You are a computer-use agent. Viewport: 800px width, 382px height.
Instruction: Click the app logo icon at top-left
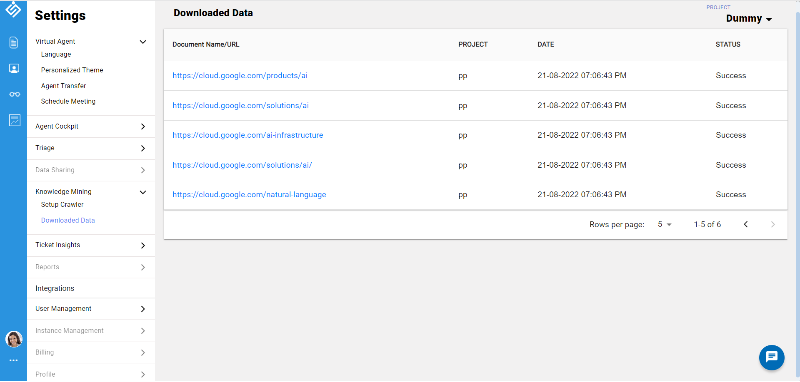[13, 9]
